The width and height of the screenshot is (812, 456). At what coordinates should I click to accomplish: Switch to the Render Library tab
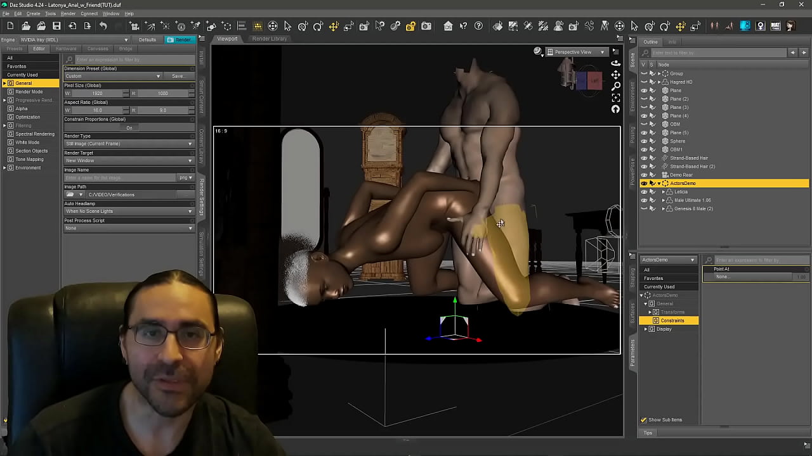click(269, 39)
